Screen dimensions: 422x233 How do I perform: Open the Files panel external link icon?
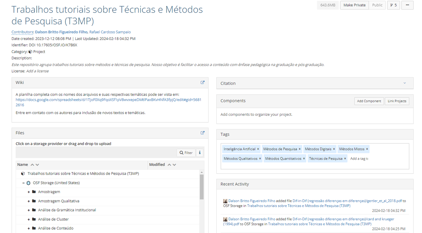[203, 133]
